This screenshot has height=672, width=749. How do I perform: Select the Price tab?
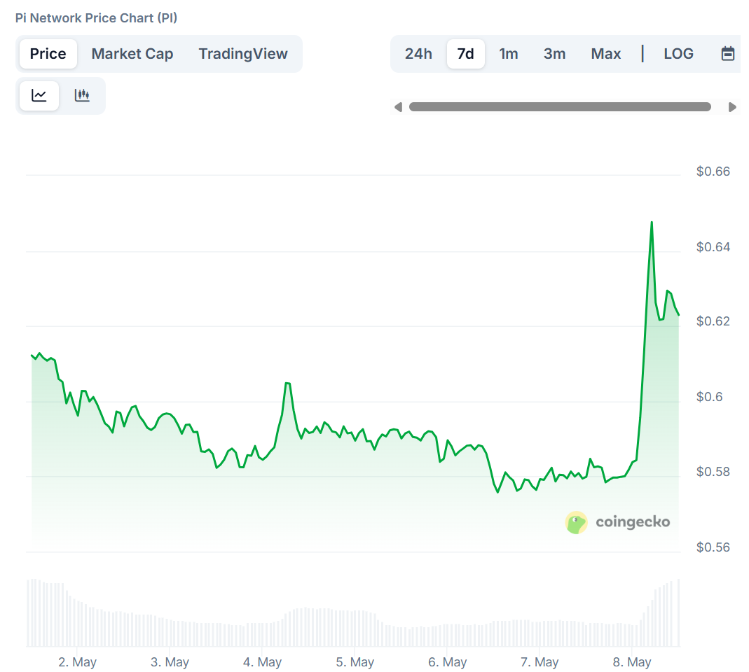coord(48,54)
